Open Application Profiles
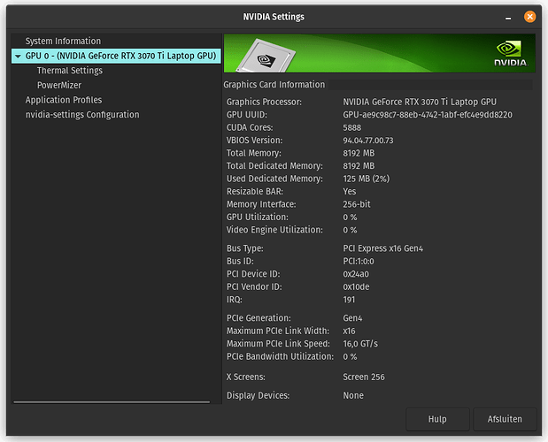Screen dimensions: 548x442 pos(64,100)
